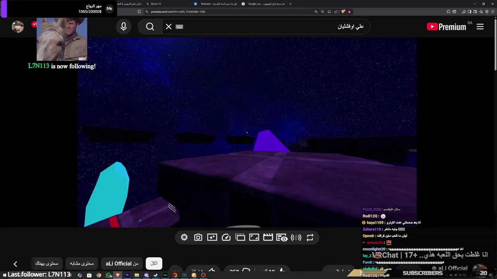Select the 'محتوى يهمّك' chip
This screenshot has height=279, width=497.
[x=47, y=263]
